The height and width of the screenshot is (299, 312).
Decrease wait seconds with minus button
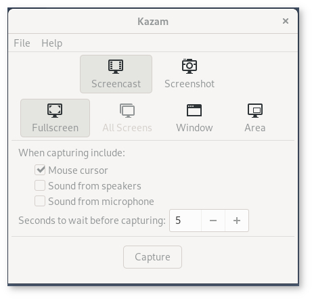click(213, 221)
